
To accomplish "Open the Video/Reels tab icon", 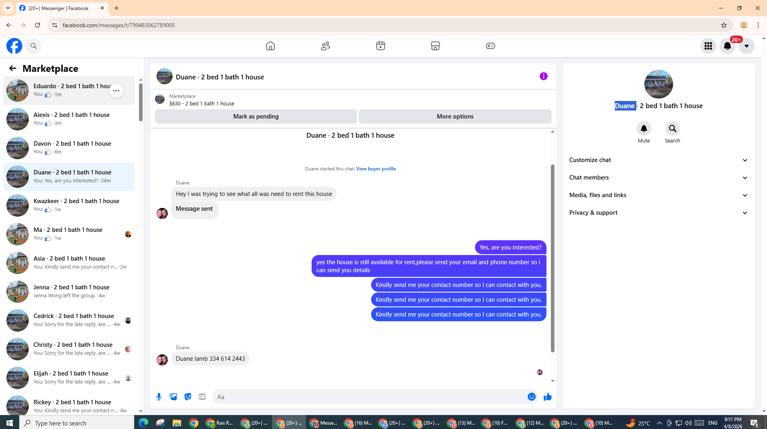I will click(x=381, y=46).
